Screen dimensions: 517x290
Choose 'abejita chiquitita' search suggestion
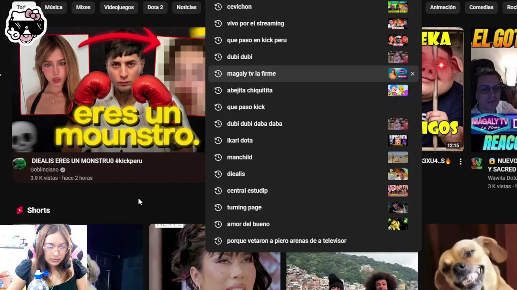313,90
